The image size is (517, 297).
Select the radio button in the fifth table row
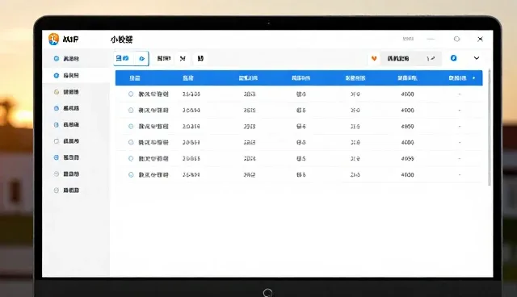[x=131, y=158]
